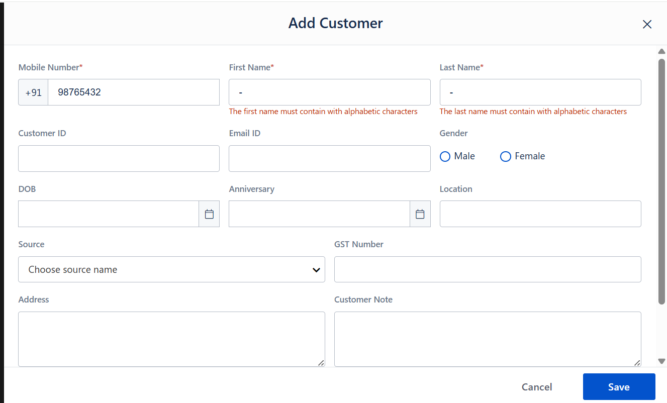Focus the Mobile Number input field

[x=134, y=92]
